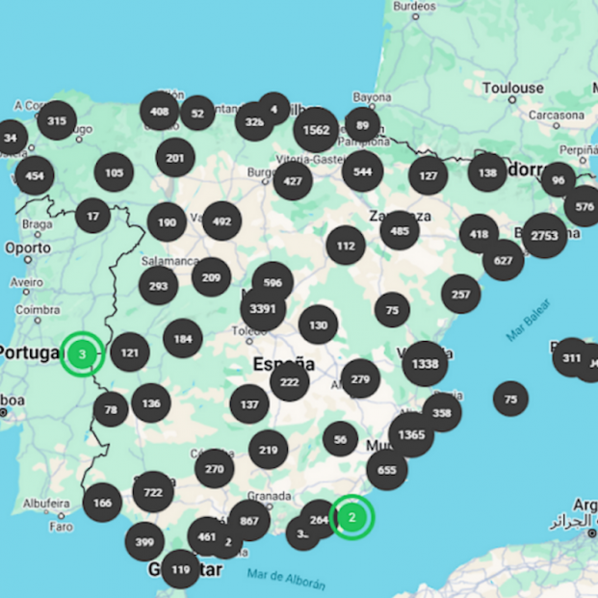Click the 3391 cluster marker near Madrid

(263, 309)
